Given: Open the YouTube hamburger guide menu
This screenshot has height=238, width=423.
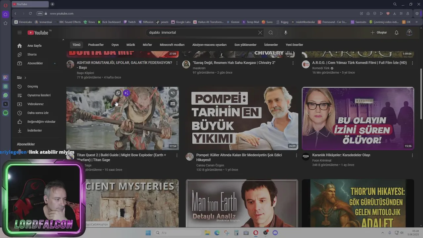Looking at the screenshot, I should (x=19, y=32).
